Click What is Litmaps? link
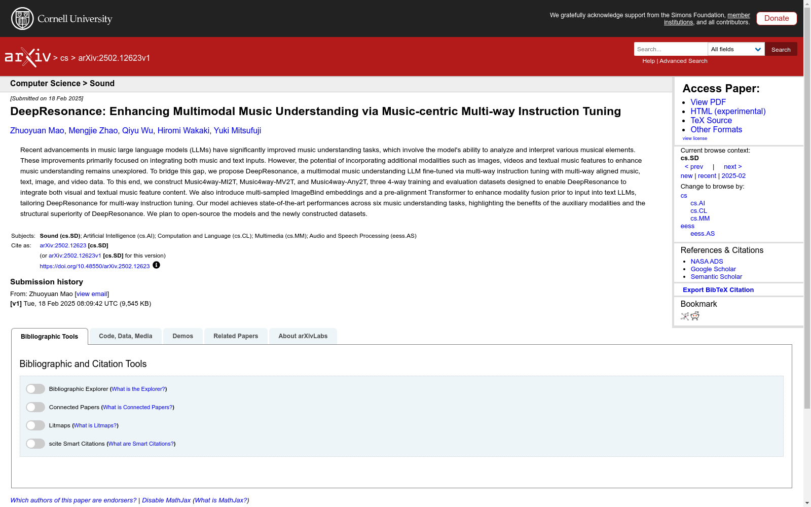Image resolution: width=811 pixels, height=507 pixels. click(x=95, y=425)
